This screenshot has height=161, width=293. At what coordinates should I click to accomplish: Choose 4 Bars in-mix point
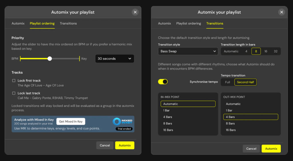pyautogui.click(x=188, y=117)
